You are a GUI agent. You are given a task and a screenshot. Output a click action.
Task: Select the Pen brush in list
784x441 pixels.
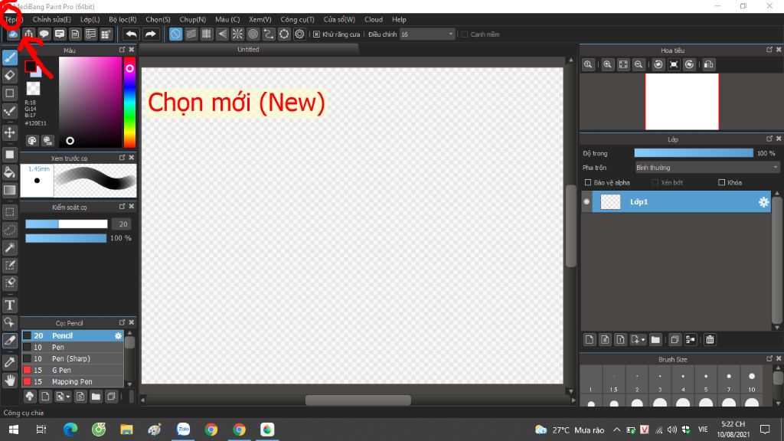(x=73, y=348)
